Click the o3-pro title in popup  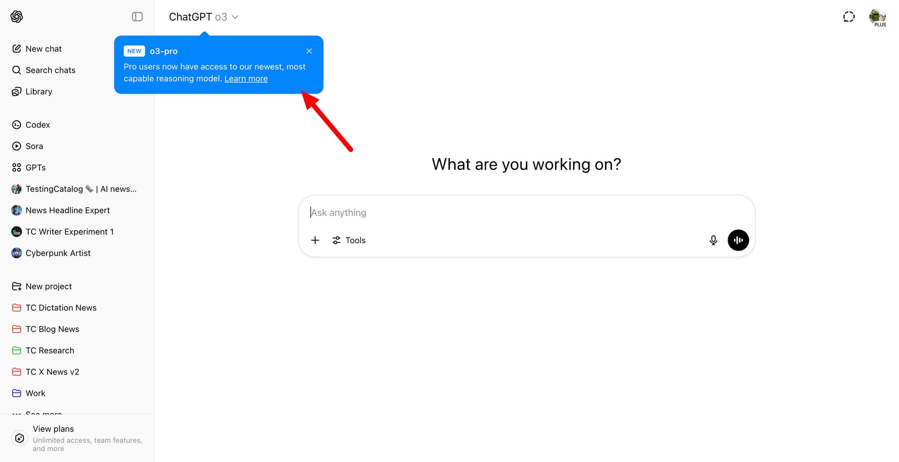coord(164,51)
